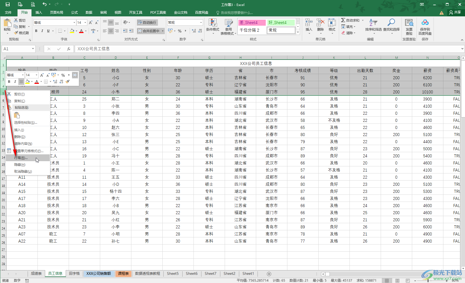Click the ribbon fill color bucket icon
This screenshot has width=465, height=283.
(x=72, y=31)
